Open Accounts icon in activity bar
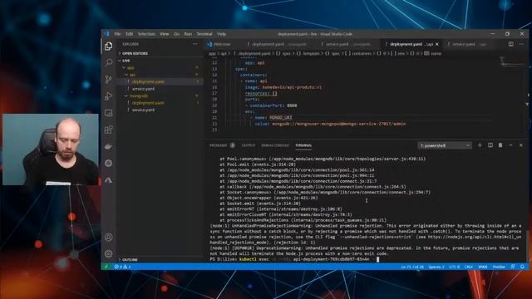Viewport: 532px width, 299px height. point(109,238)
